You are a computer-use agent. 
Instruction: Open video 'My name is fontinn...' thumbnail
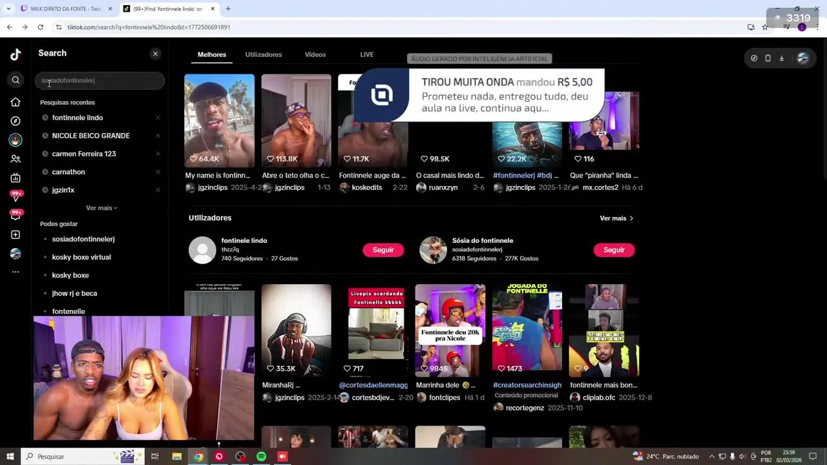point(219,121)
